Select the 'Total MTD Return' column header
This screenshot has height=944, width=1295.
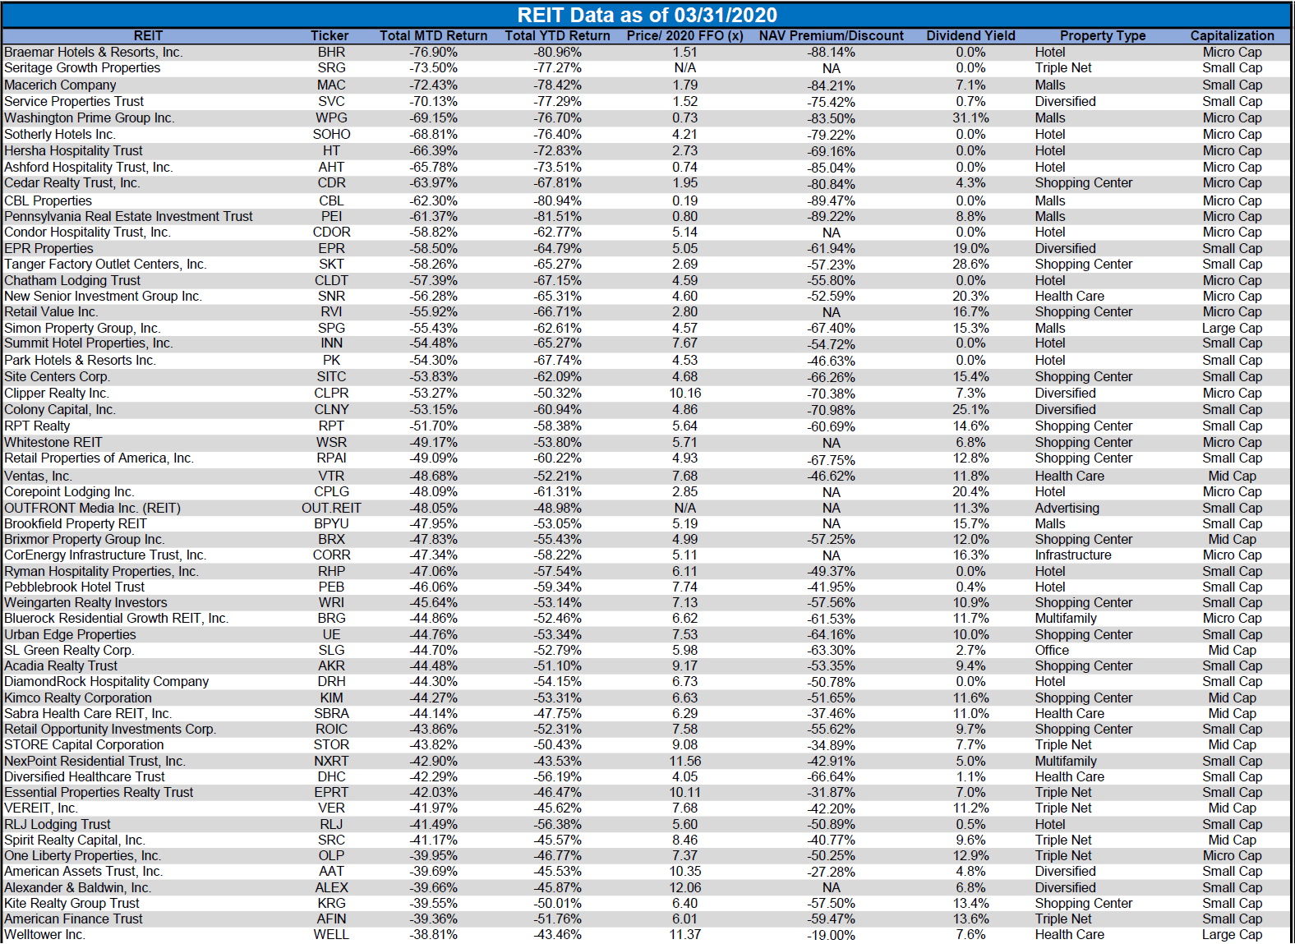pyautogui.click(x=433, y=36)
